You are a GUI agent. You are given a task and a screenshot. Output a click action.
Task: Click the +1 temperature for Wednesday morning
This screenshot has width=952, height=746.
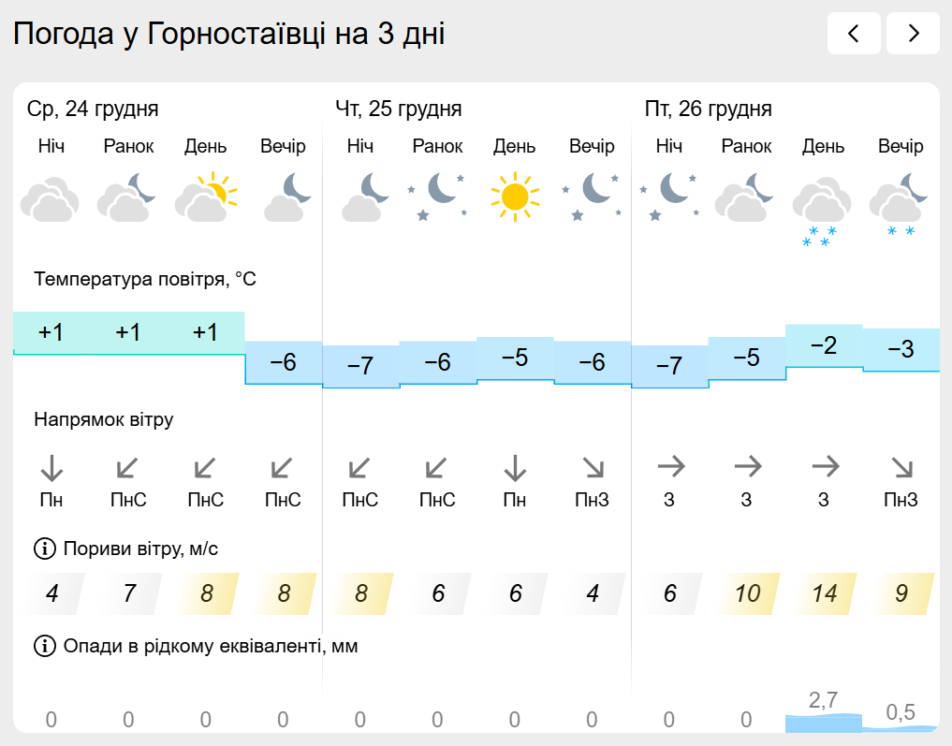(x=128, y=332)
